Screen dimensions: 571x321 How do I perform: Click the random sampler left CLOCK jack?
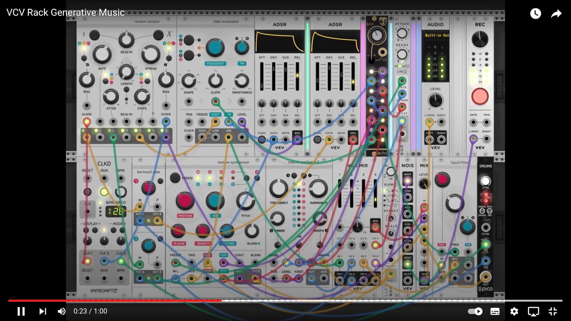[x=87, y=122]
